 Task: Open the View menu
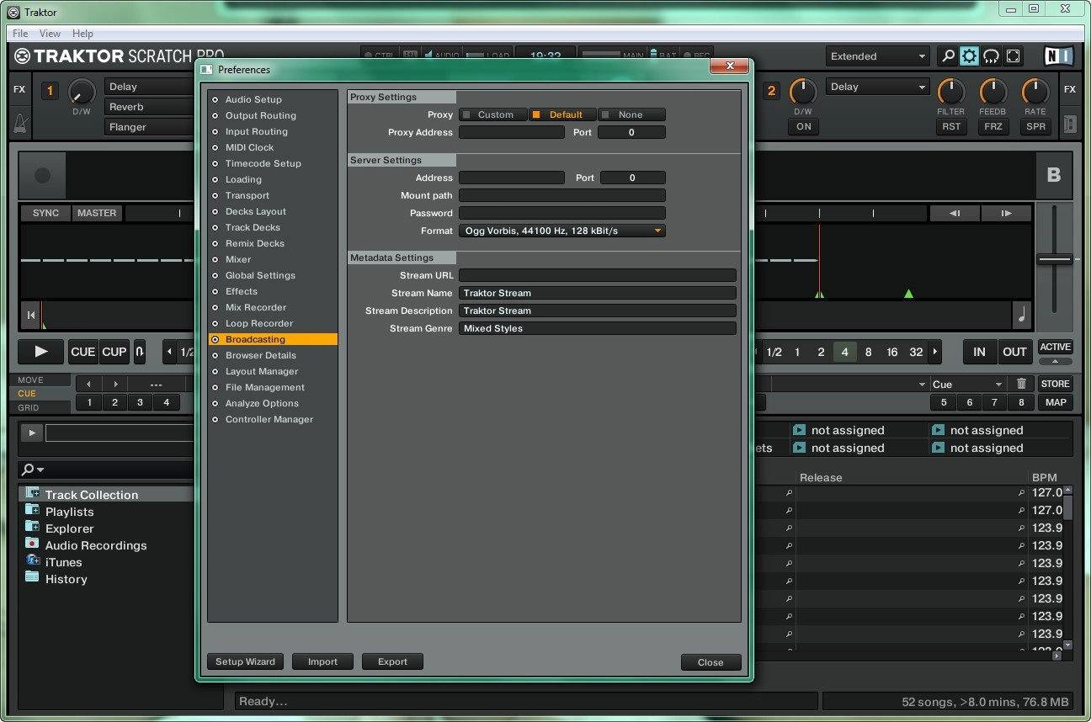click(50, 34)
